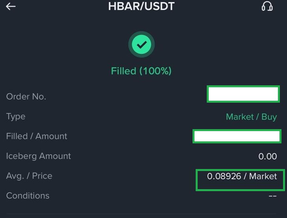This screenshot has height=218, width=287.
Task: Tap the hidden order number value
Action: tap(243, 95)
